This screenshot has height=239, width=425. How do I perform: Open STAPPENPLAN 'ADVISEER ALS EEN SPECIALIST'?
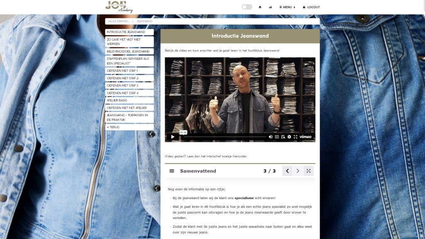pos(129,61)
